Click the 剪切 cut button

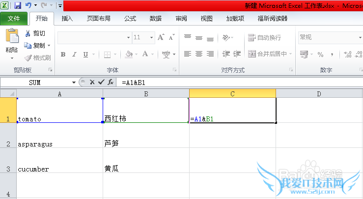35,33
